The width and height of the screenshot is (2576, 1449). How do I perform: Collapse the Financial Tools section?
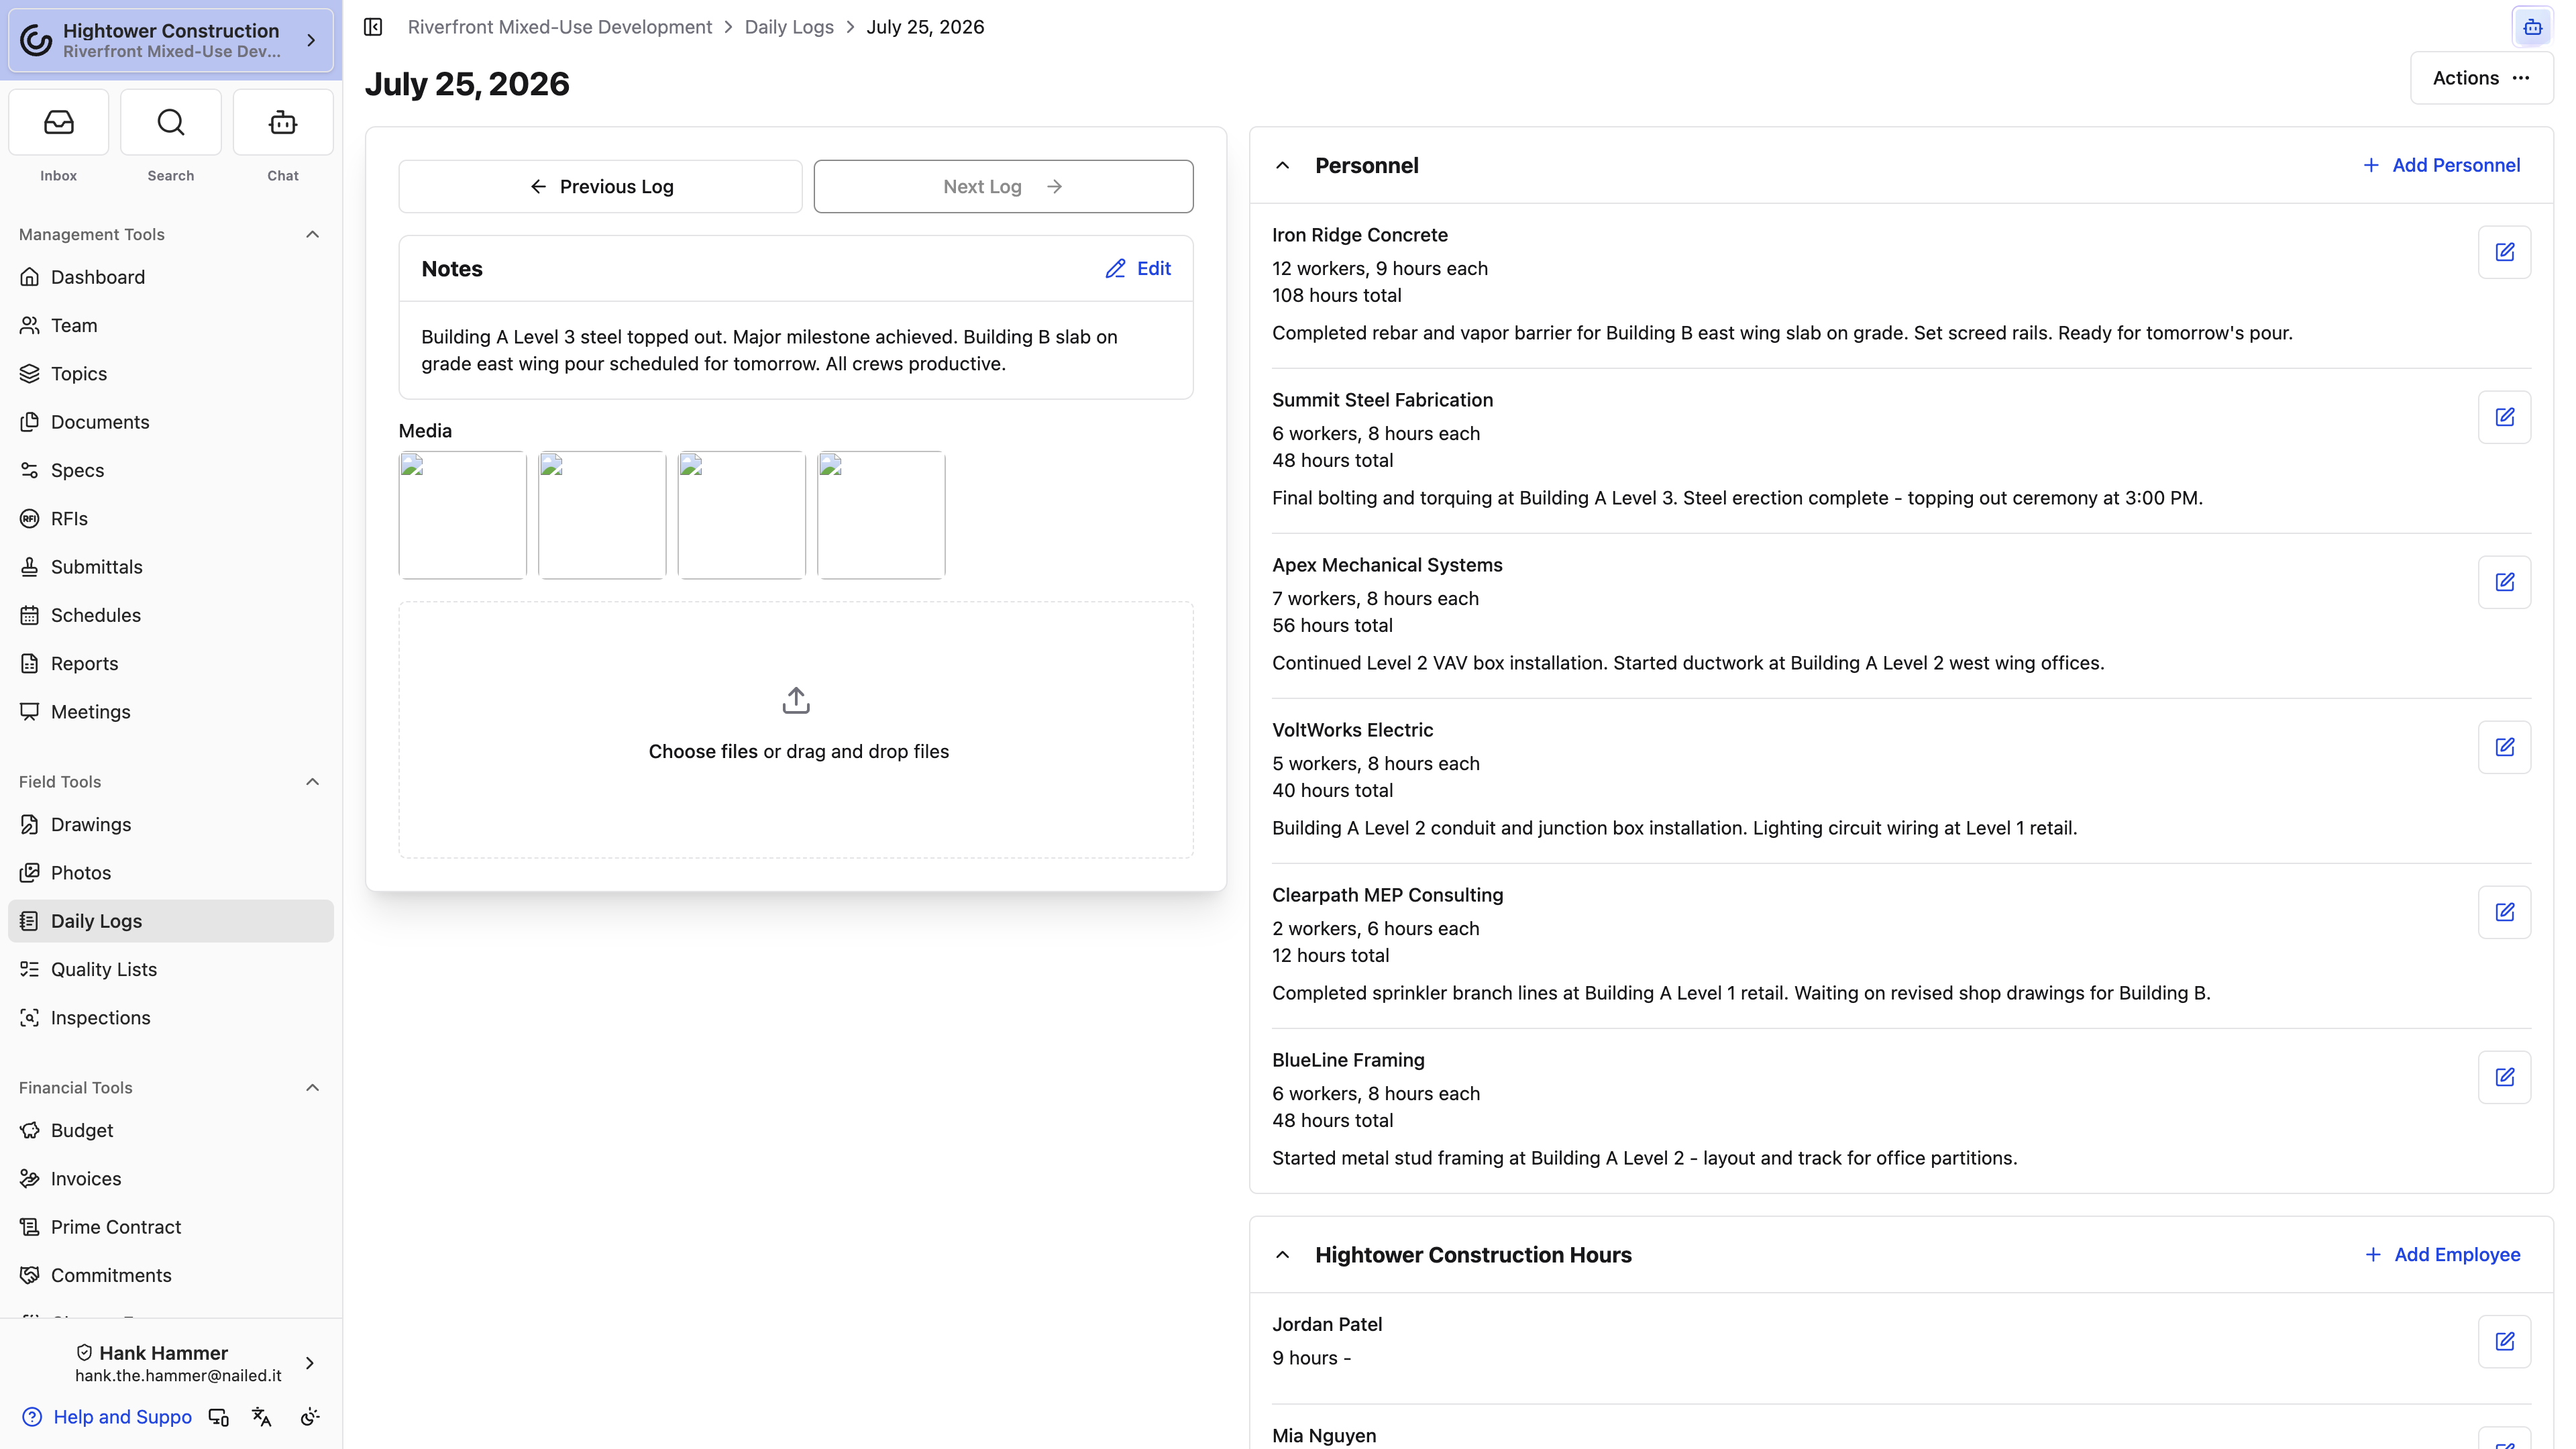tap(312, 1088)
